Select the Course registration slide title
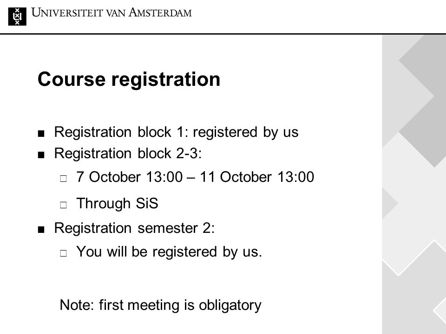446x334 pixels. pyautogui.click(x=129, y=79)
